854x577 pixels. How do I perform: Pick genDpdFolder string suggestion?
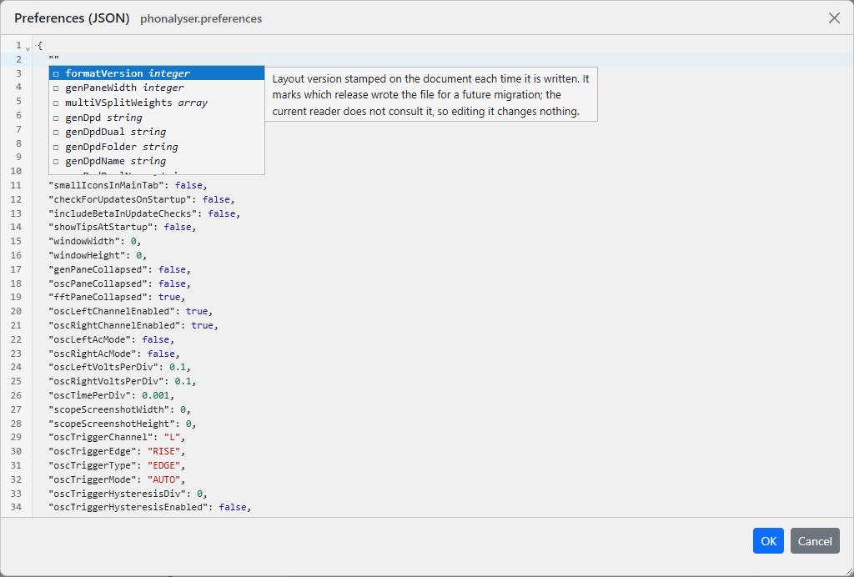click(x=157, y=147)
